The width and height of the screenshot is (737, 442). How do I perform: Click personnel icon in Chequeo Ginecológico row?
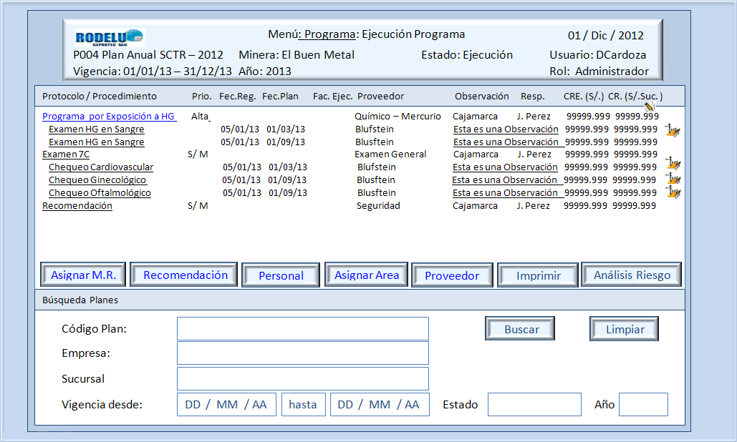(x=673, y=178)
